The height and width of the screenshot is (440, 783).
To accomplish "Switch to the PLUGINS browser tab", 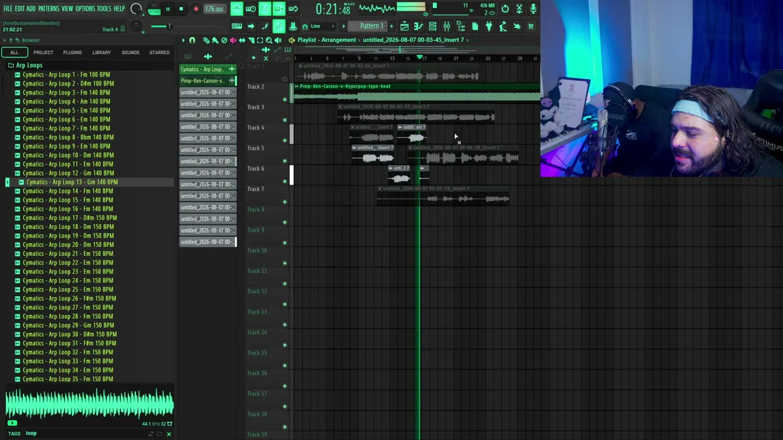I will [x=72, y=53].
